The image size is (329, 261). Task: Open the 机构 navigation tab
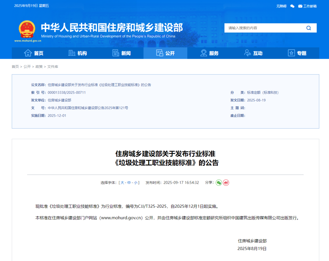click(78, 53)
